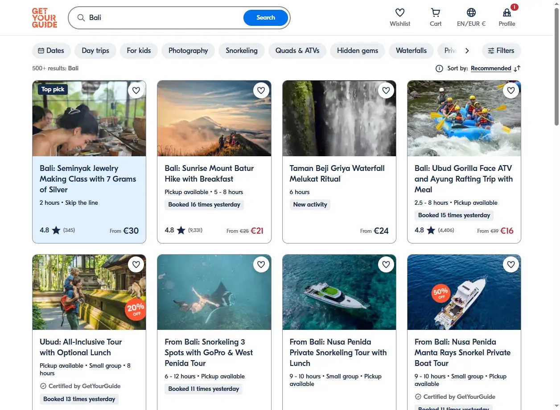Select the Quads & ATVs filter chip
Viewport: 560px width, 410px height.
[297, 51]
